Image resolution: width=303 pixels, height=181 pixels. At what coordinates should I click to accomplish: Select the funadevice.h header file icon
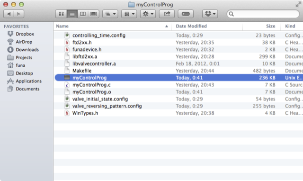[x=67, y=49]
